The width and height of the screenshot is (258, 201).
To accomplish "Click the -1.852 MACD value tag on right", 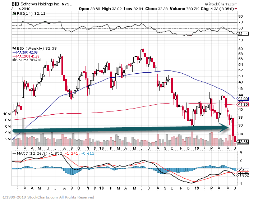I will (x=243, y=175).
